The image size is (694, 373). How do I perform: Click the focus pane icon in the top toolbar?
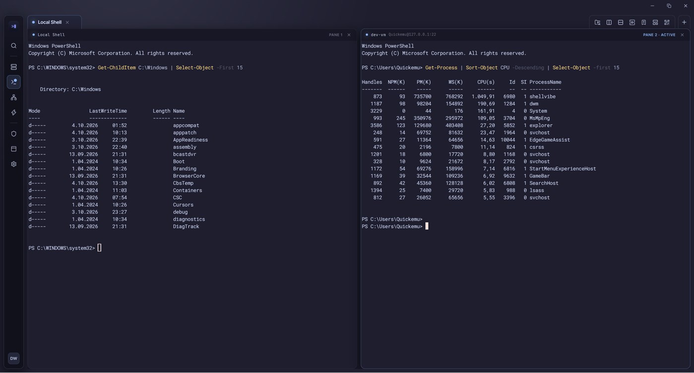pyautogui.click(x=632, y=22)
